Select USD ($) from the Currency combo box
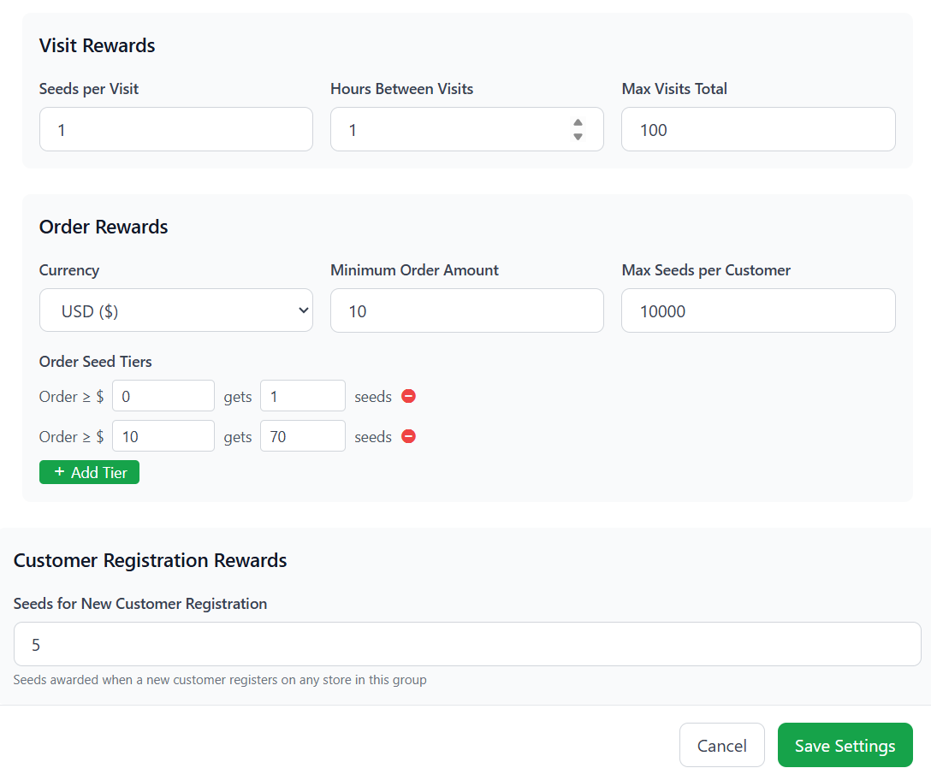Screen dimensions: 931x774 point(175,310)
